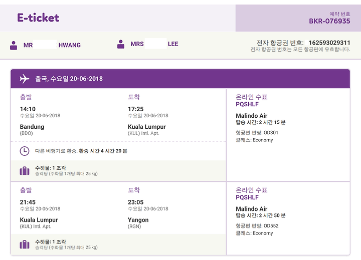The image size is (361, 260).
Task: Click the transfer time 4 시간 20 분 text
Action: [114, 151]
